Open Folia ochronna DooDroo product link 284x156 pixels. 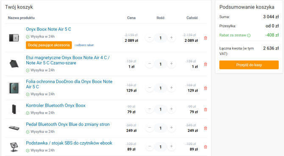[69, 84]
